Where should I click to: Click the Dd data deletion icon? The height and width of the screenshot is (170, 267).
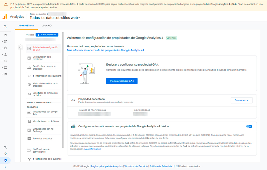[x=29, y=94]
